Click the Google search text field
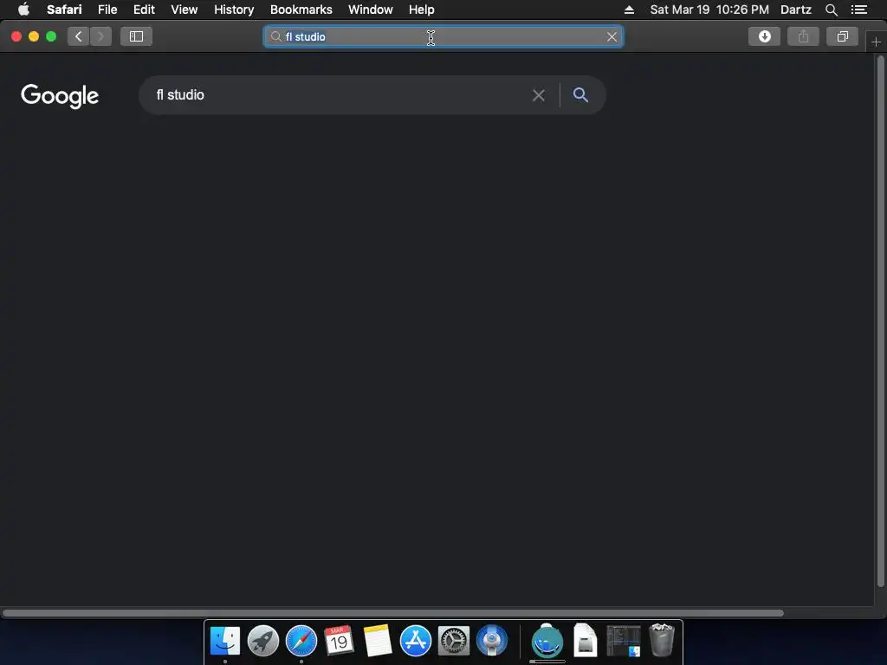 (340, 95)
